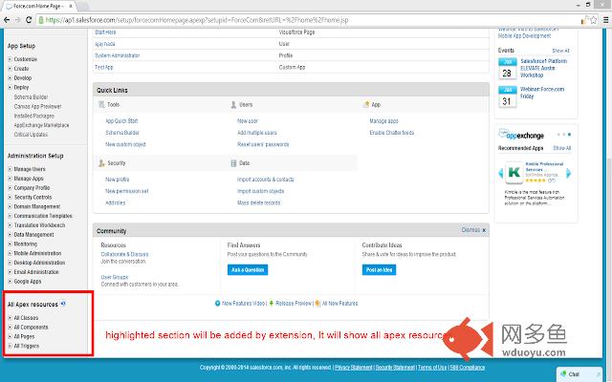Click the calendar icon for the 28th event
This screenshot has height=382, width=612.
coord(508,68)
